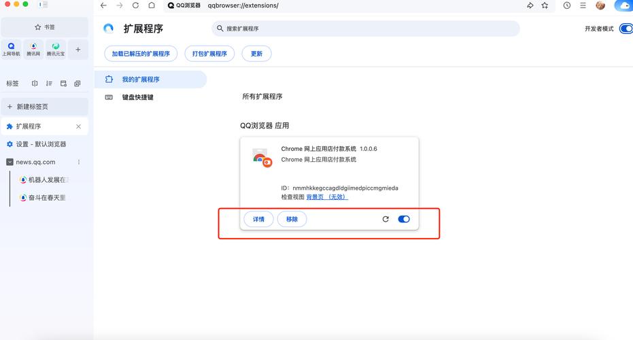Reload the extension with the circular arrow
This screenshot has width=633, height=340.
click(x=386, y=219)
